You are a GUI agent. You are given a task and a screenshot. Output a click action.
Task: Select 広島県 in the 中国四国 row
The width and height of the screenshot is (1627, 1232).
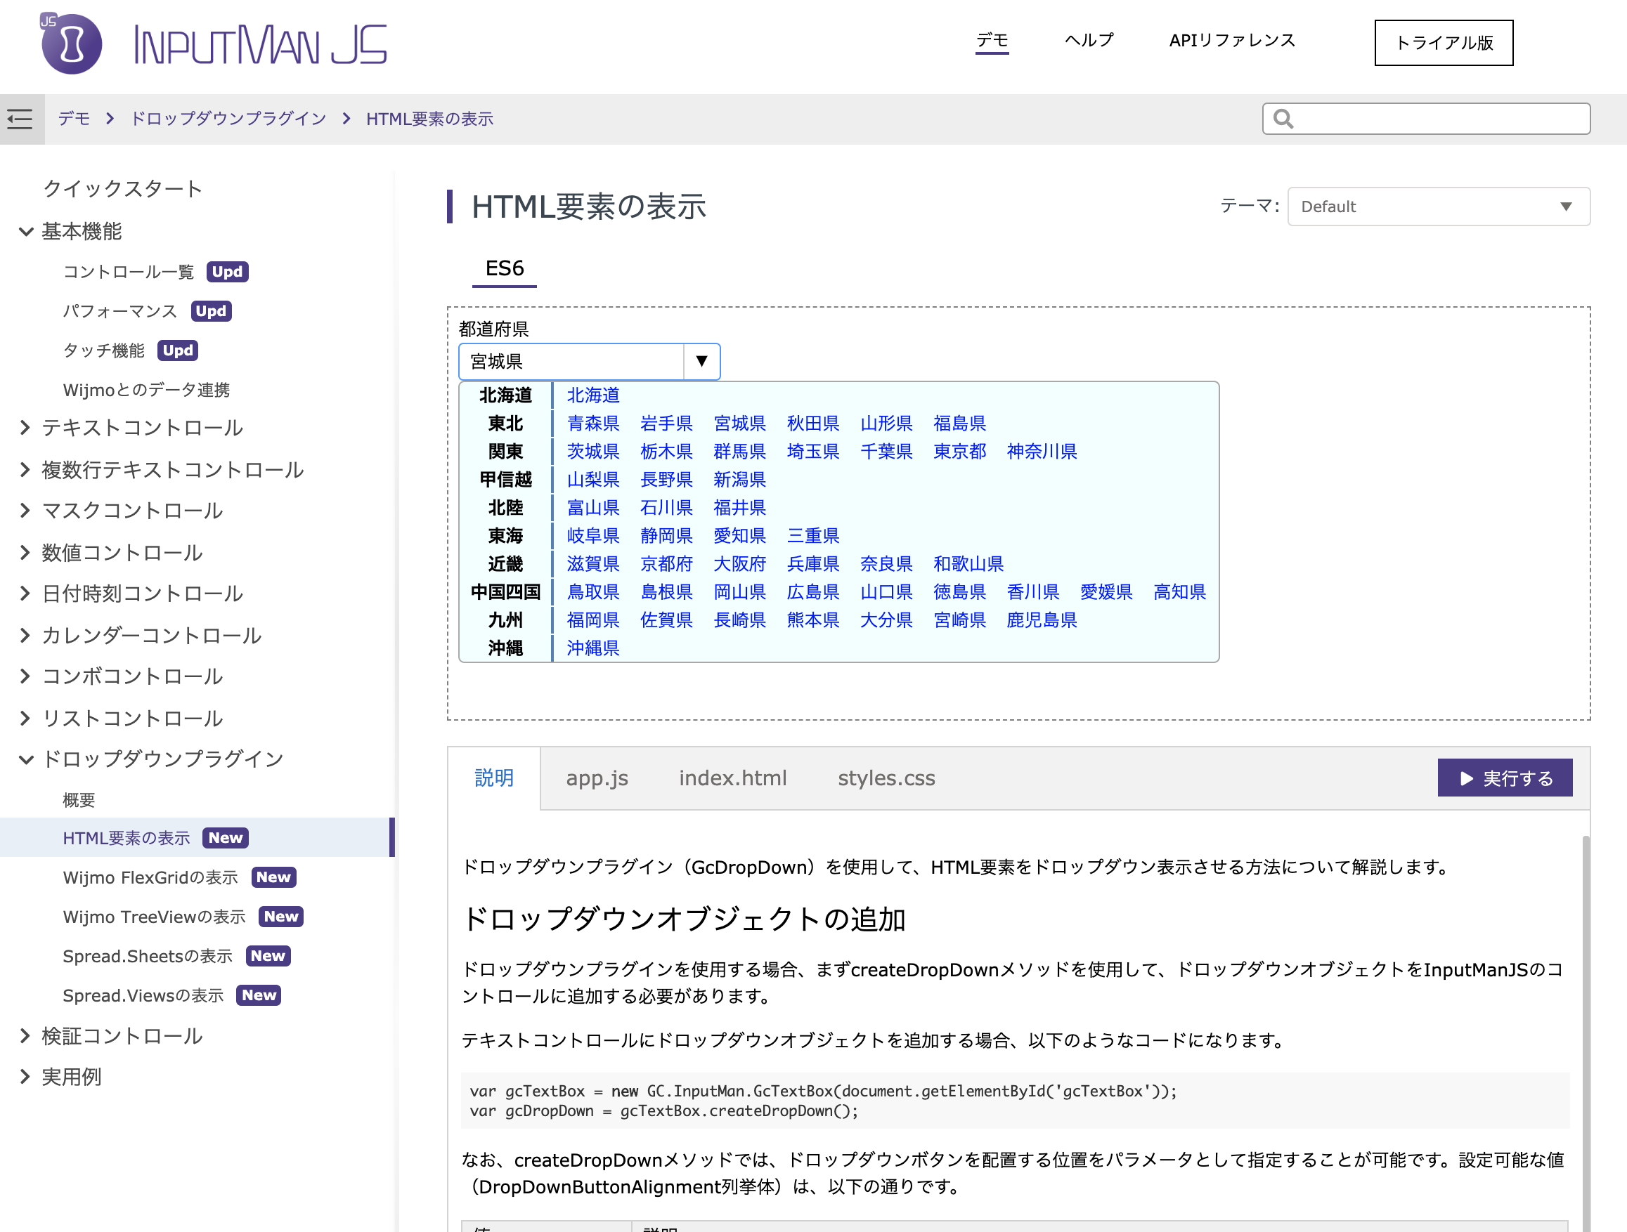click(x=812, y=591)
